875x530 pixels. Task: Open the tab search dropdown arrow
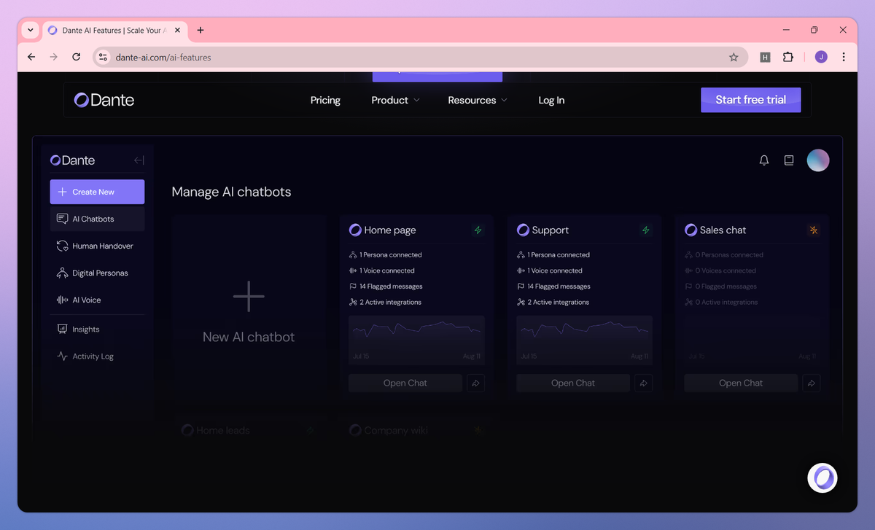tap(30, 30)
